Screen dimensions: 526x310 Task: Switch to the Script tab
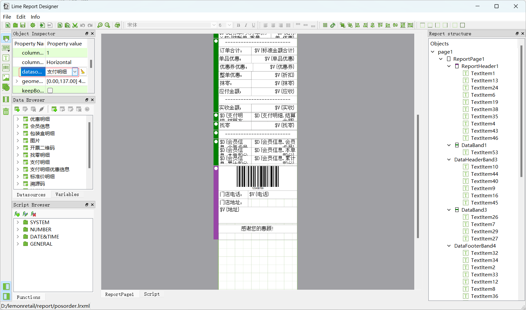tap(152, 294)
